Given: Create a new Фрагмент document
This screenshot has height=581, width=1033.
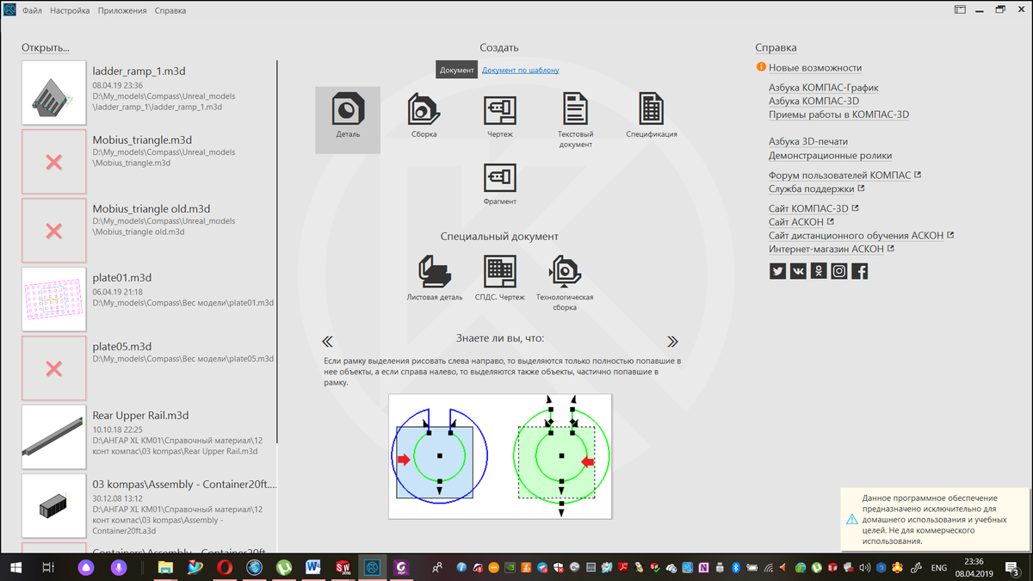Looking at the screenshot, I should point(499,182).
